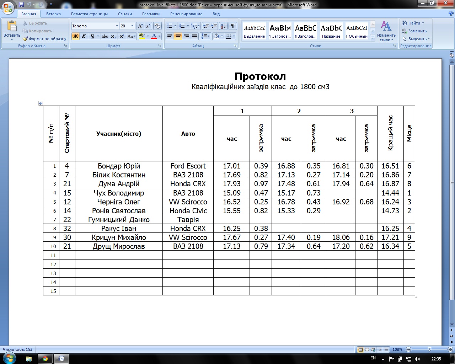Toggle Italic formatting button

(x=84, y=36)
